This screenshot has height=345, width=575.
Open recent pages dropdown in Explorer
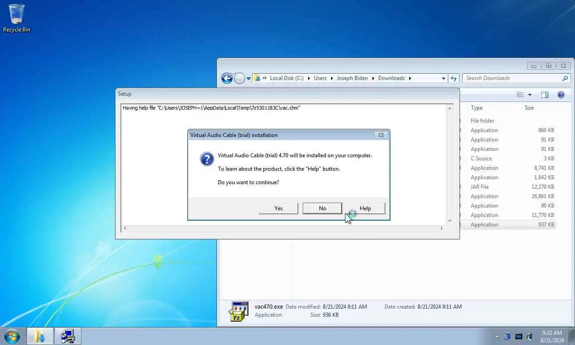[248, 79]
